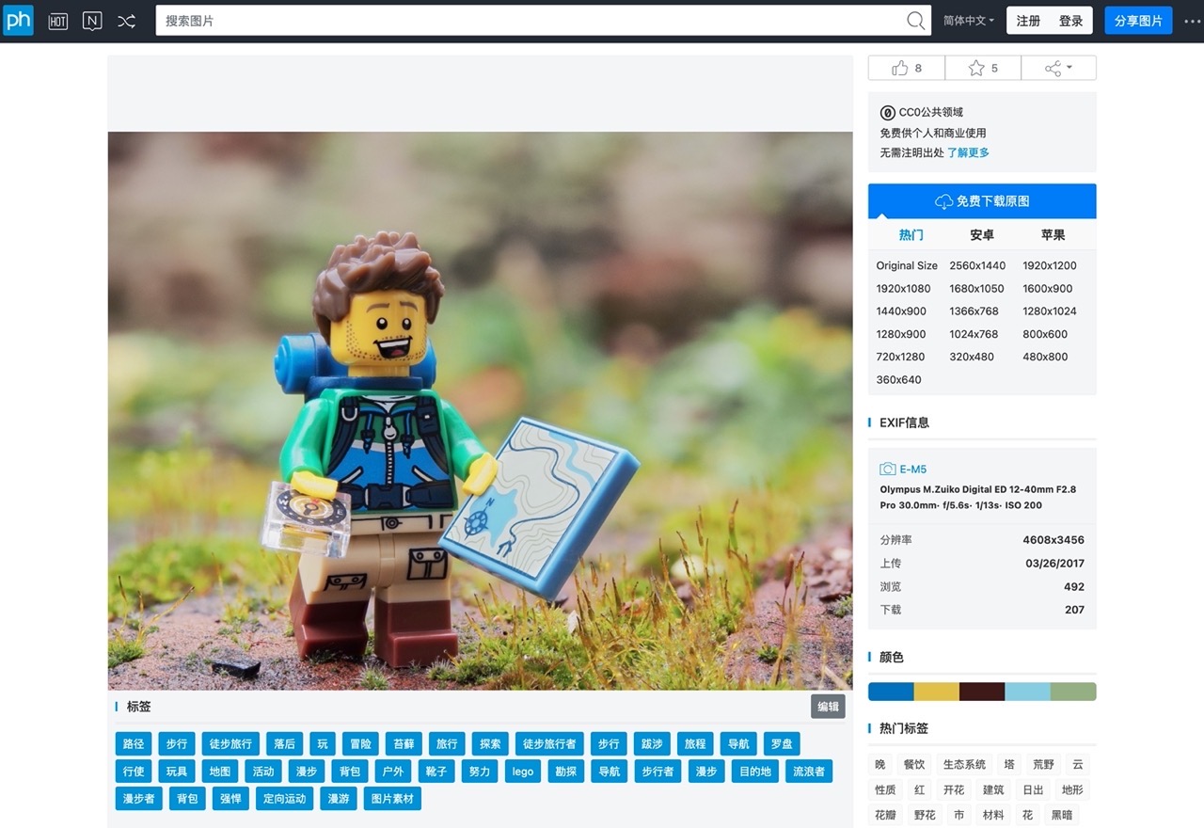Select the 1920x1080 size
Image resolution: width=1204 pixels, height=828 pixels.
tap(903, 289)
